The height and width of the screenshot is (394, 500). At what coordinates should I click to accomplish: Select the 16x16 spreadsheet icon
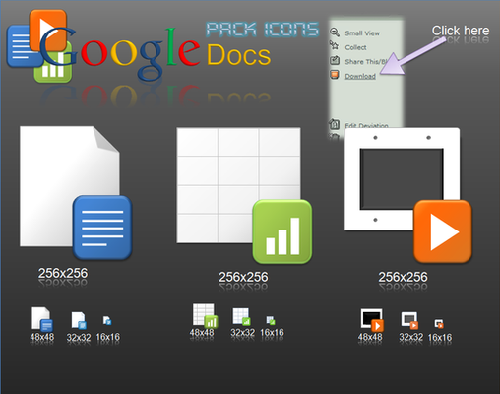click(x=271, y=320)
